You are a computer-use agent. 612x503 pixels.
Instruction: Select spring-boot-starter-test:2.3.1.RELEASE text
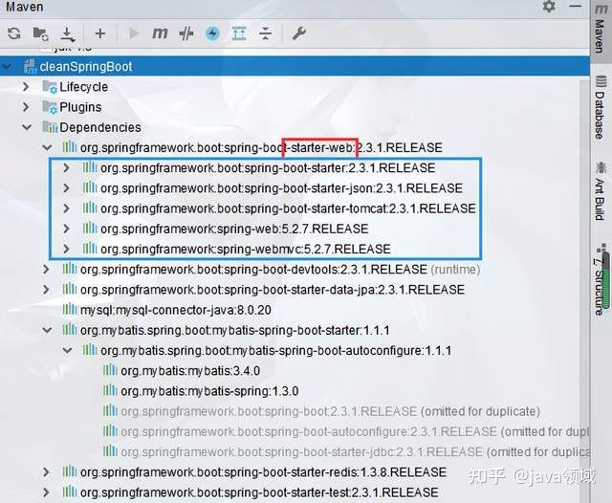259,492
